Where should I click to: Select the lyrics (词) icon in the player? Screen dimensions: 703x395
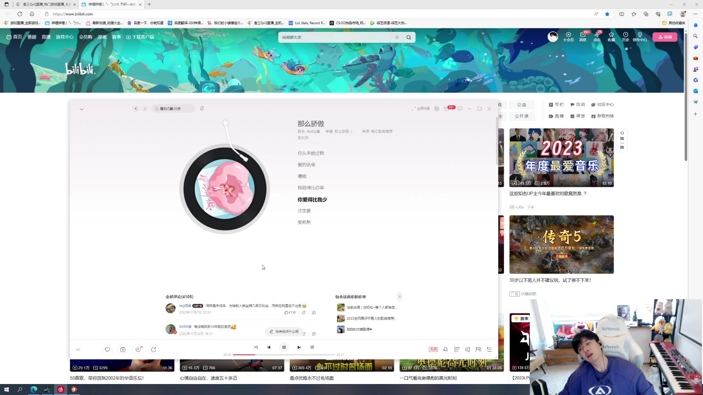click(x=312, y=347)
